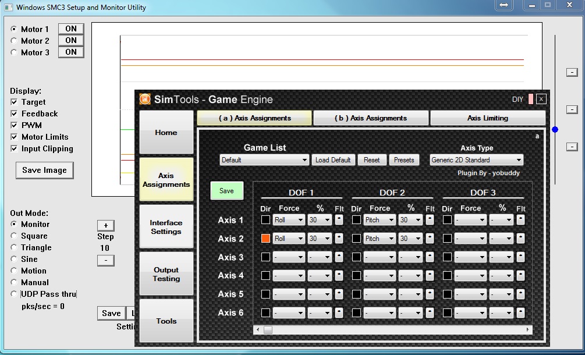Toggle the Input Clipping checkbox
Viewport: 585px width, 355px height.
click(x=14, y=148)
